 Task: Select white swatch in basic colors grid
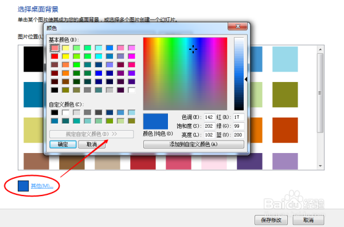pos(132,90)
